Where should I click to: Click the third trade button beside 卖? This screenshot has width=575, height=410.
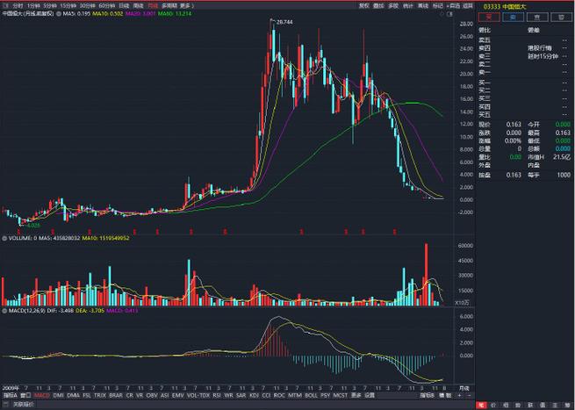coord(537,18)
